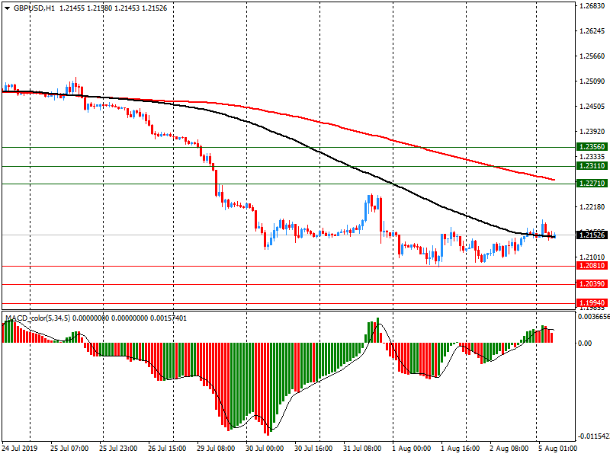The height and width of the screenshot is (457, 610).
Task: Select the 1.26830 price axis value
Action: (592, 6)
